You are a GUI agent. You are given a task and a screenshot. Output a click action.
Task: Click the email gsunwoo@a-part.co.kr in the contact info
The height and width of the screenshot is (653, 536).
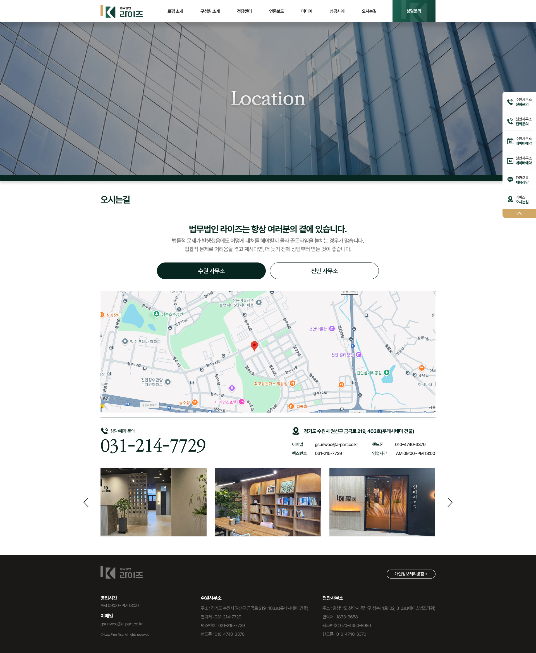pyautogui.click(x=336, y=444)
